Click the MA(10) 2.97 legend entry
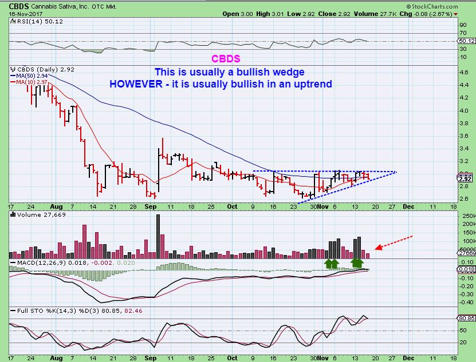Viewport: 476px width, 362px height. (x=29, y=82)
